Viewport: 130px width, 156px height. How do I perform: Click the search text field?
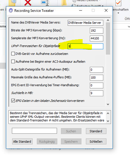(34, 131)
